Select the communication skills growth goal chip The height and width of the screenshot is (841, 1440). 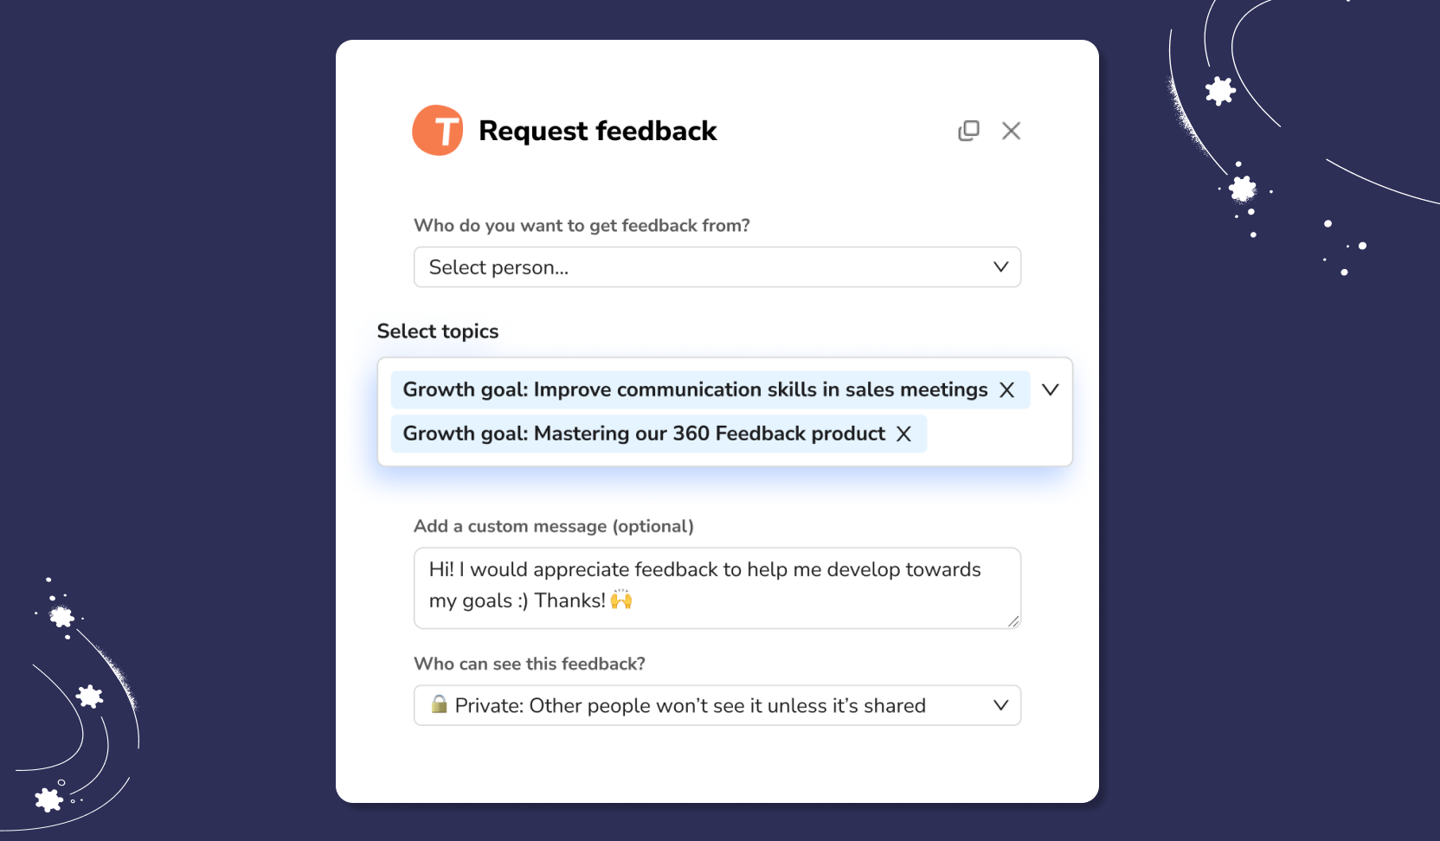692,389
